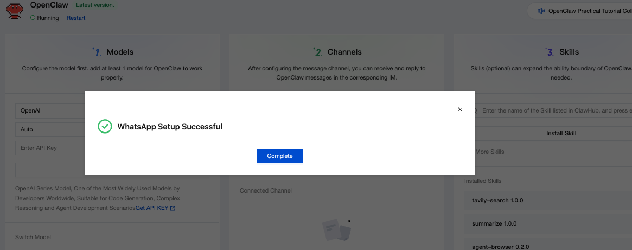Click the speaker icon in tutorial banner
Viewport: 632px width, 250px height.
pyautogui.click(x=540, y=11)
